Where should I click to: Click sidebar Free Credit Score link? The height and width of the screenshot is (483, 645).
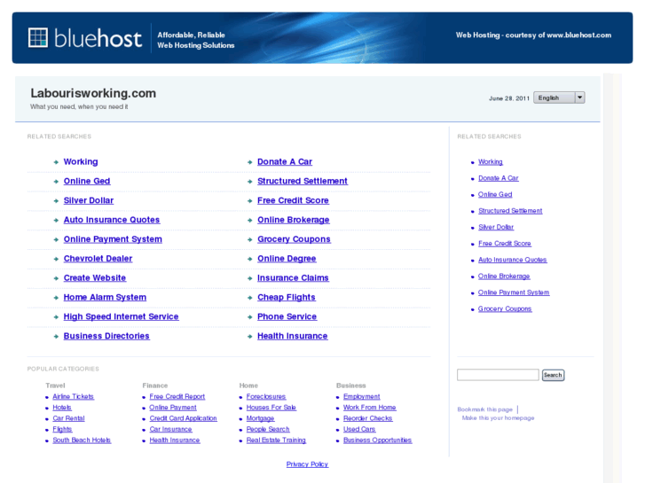504,244
